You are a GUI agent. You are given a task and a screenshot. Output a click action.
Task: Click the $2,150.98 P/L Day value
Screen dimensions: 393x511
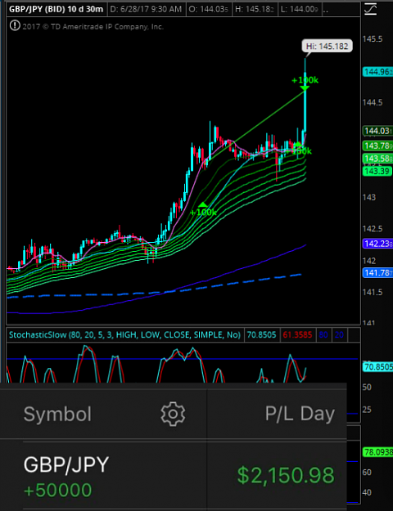(286, 476)
